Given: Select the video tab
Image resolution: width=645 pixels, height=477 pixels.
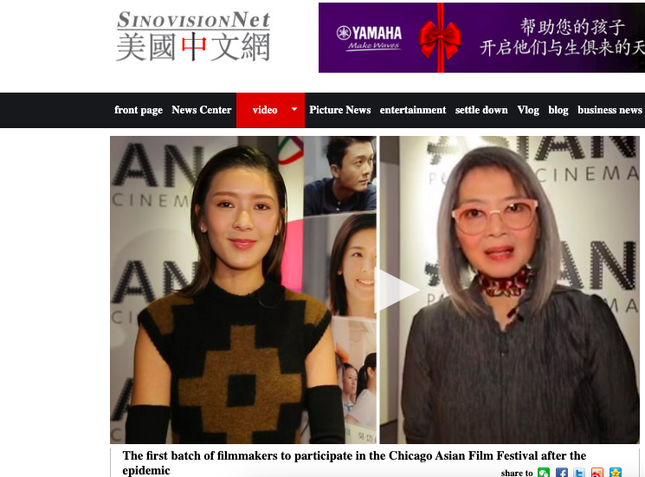Looking at the screenshot, I should tap(265, 110).
